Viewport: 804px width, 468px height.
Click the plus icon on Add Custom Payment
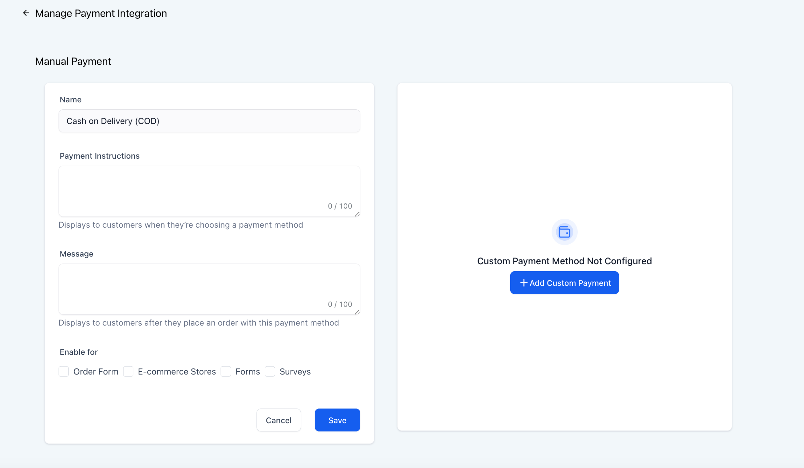pyautogui.click(x=523, y=283)
